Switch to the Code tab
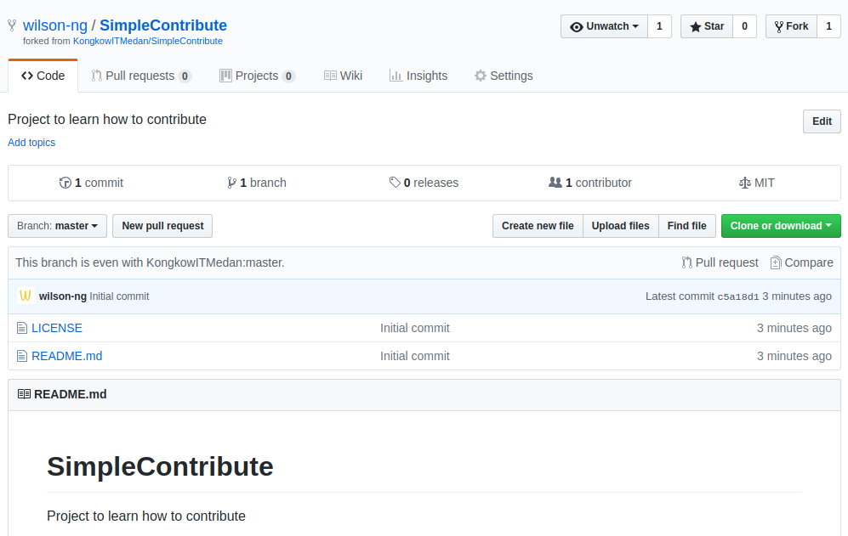The height and width of the screenshot is (536, 848). coord(43,76)
